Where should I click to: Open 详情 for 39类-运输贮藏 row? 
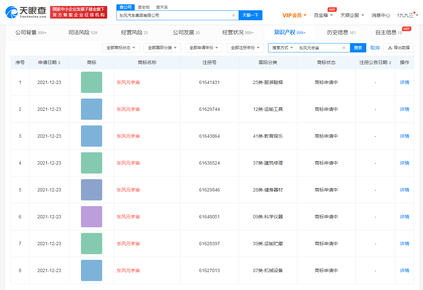tap(404, 244)
